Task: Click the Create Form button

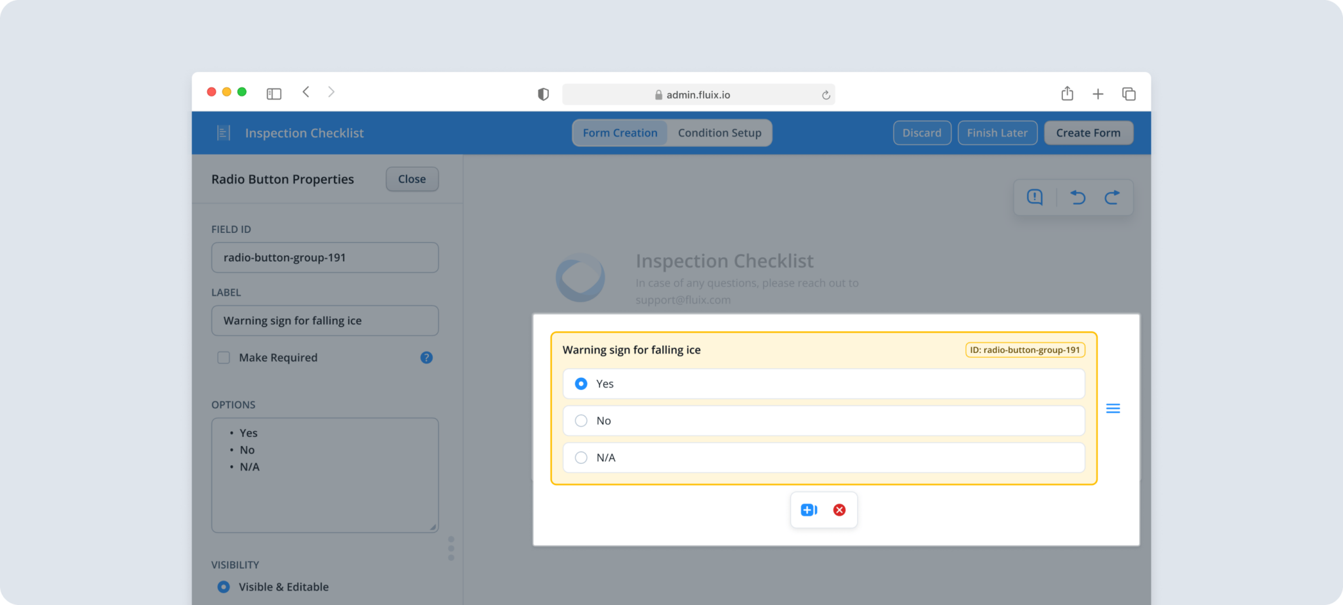Action: point(1089,133)
